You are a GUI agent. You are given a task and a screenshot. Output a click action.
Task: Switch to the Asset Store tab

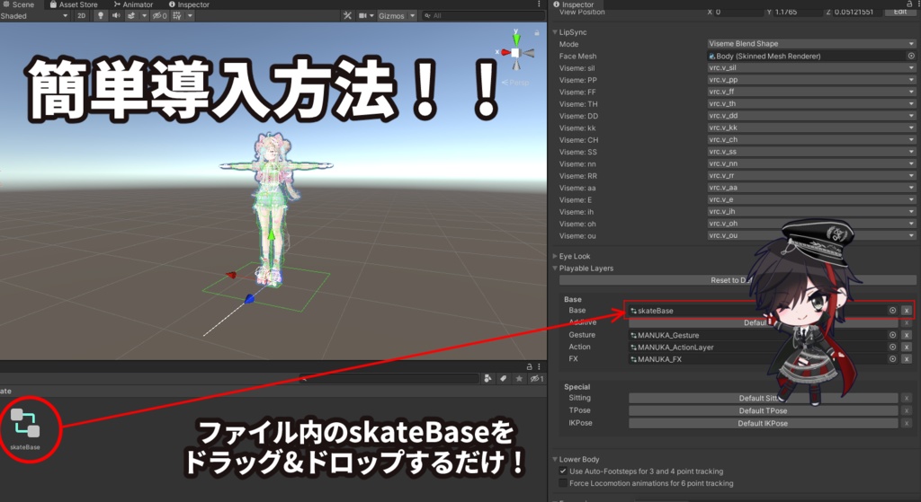(74, 4)
